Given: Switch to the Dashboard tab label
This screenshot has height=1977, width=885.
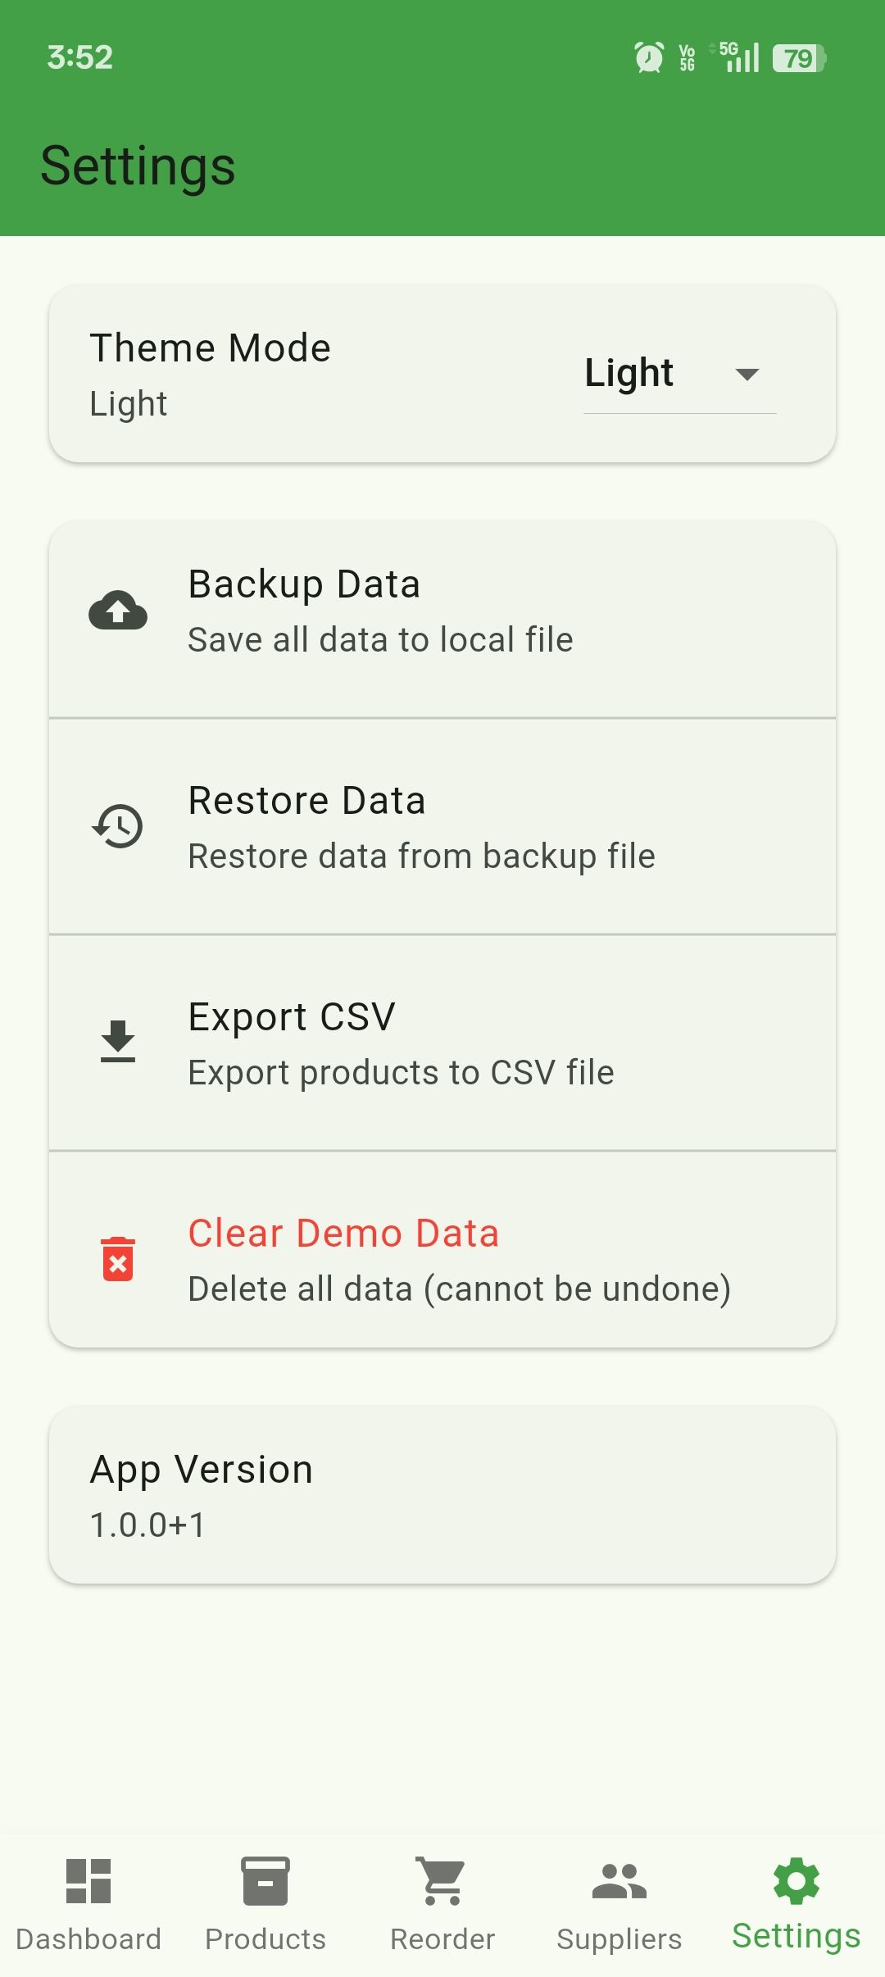Looking at the screenshot, I should click(88, 1939).
